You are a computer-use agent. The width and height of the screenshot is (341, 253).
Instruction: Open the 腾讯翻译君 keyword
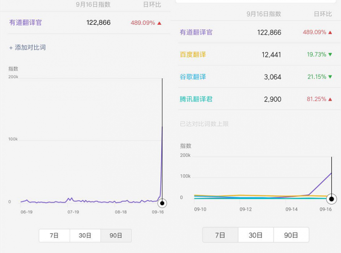196,99
